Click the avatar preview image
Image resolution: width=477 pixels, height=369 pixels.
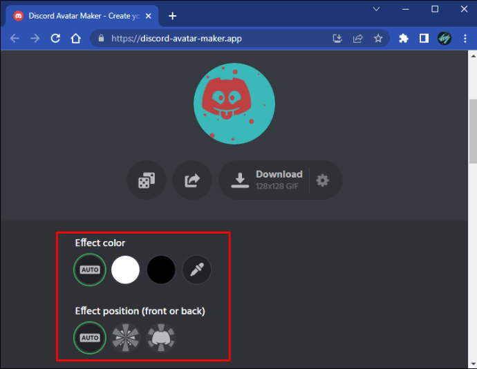(234, 104)
